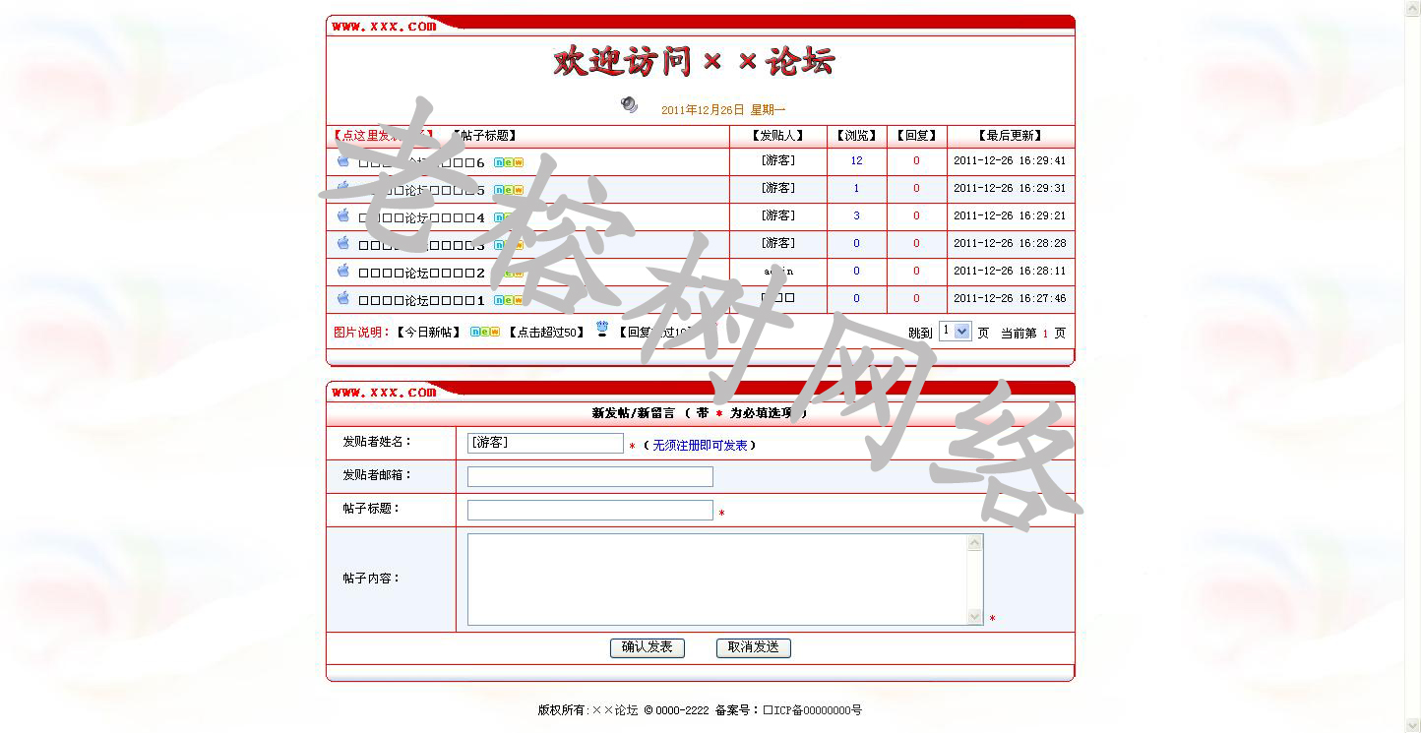The height and width of the screenshot is (733, 1421).
Task: Click the 无须注册即可发表 note text
Action: click(700, 446)
